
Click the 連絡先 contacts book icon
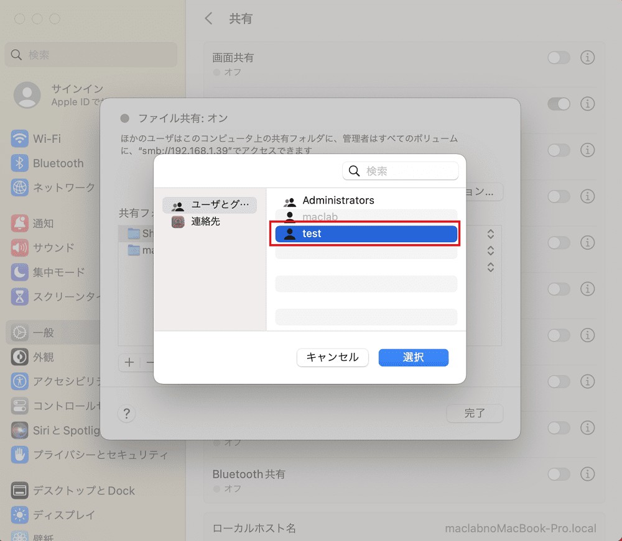178,222
